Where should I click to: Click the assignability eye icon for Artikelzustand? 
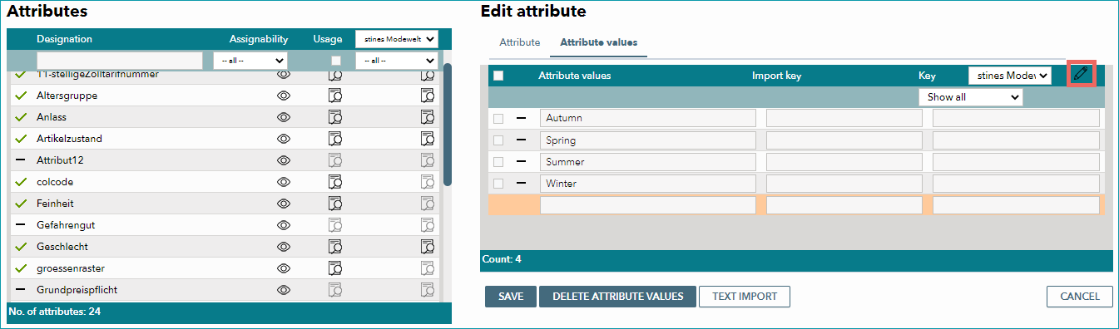(x=284, y=139)
